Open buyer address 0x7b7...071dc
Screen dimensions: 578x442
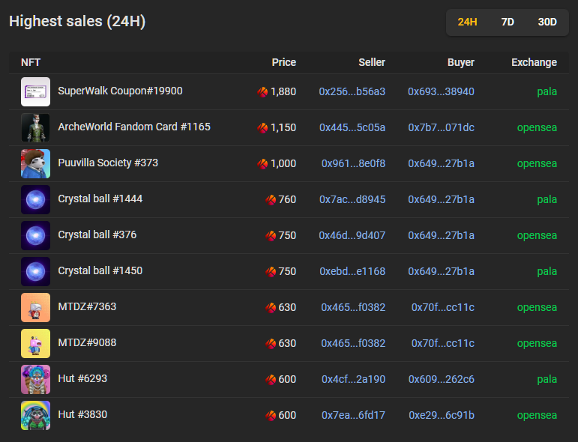coord(442,128)
